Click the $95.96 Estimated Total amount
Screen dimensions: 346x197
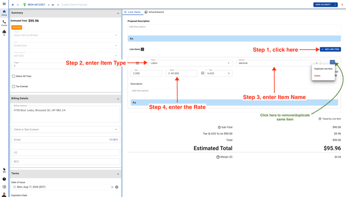point(332,148)
